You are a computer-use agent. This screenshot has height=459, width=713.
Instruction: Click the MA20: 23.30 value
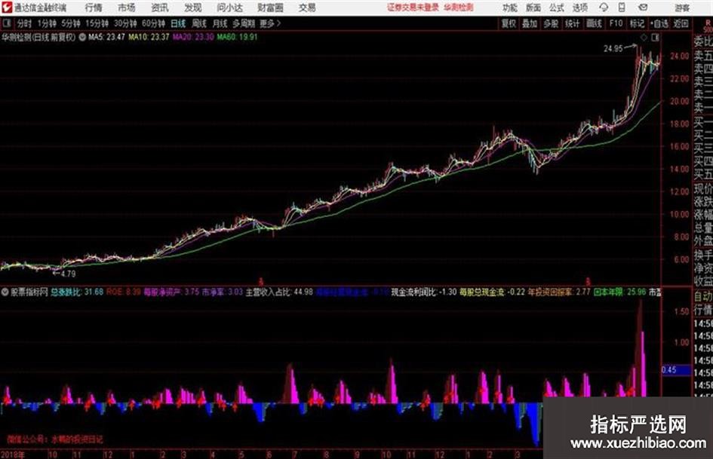[x=193, y=37]
